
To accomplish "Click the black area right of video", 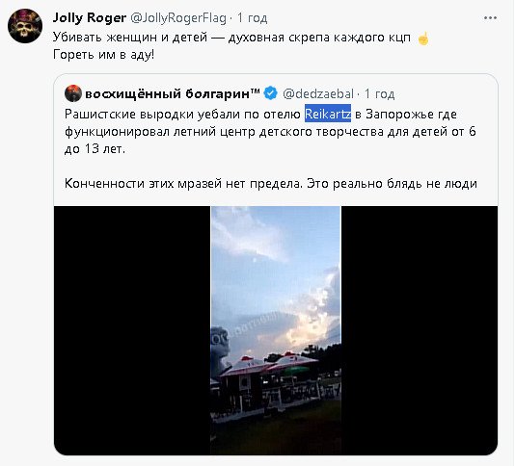I will [420, 330].
